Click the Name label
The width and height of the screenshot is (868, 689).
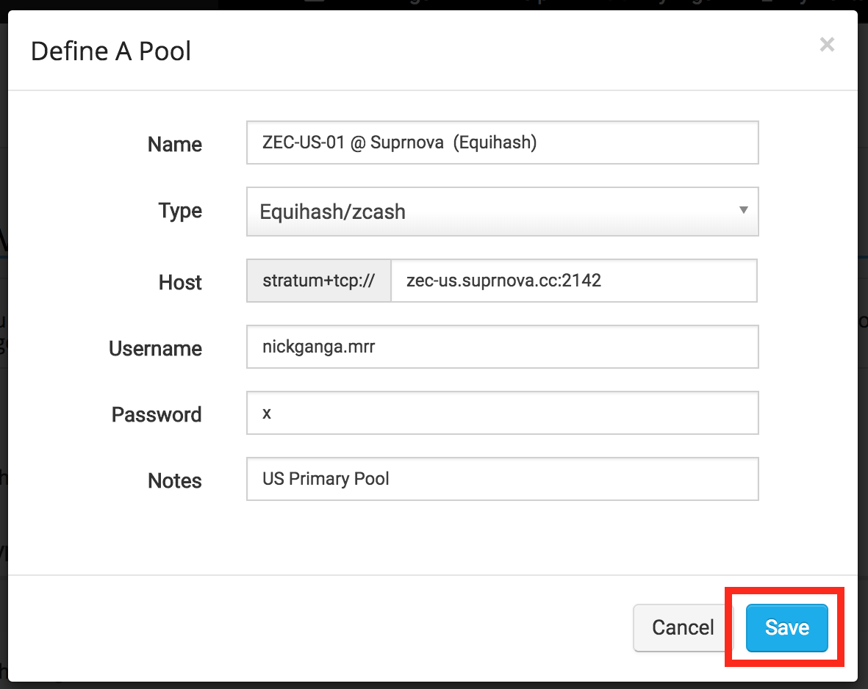pyautogui.click(x=174, y=145)
